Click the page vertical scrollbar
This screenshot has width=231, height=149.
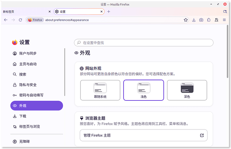pos(228,51)
